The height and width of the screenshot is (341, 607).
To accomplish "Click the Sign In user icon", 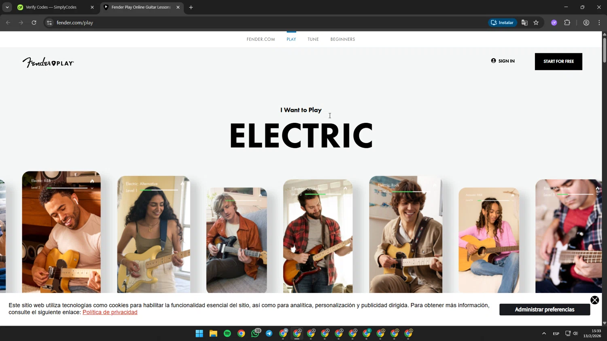I will [x=493, y=61].
